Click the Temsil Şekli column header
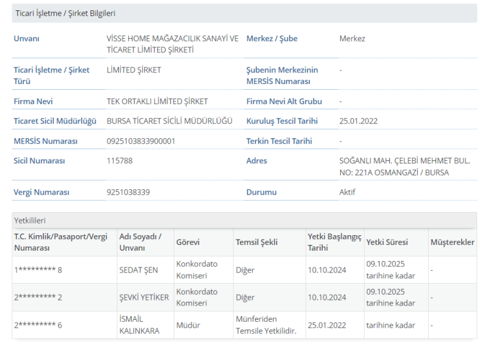485x345 pixels. coord(256,242)
